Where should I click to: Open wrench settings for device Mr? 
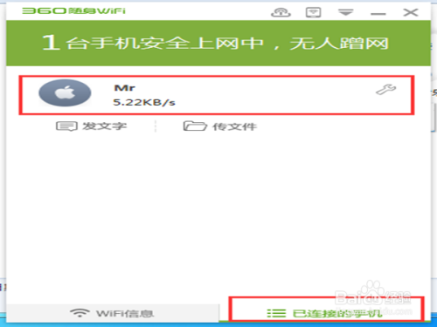pos(385,90)
